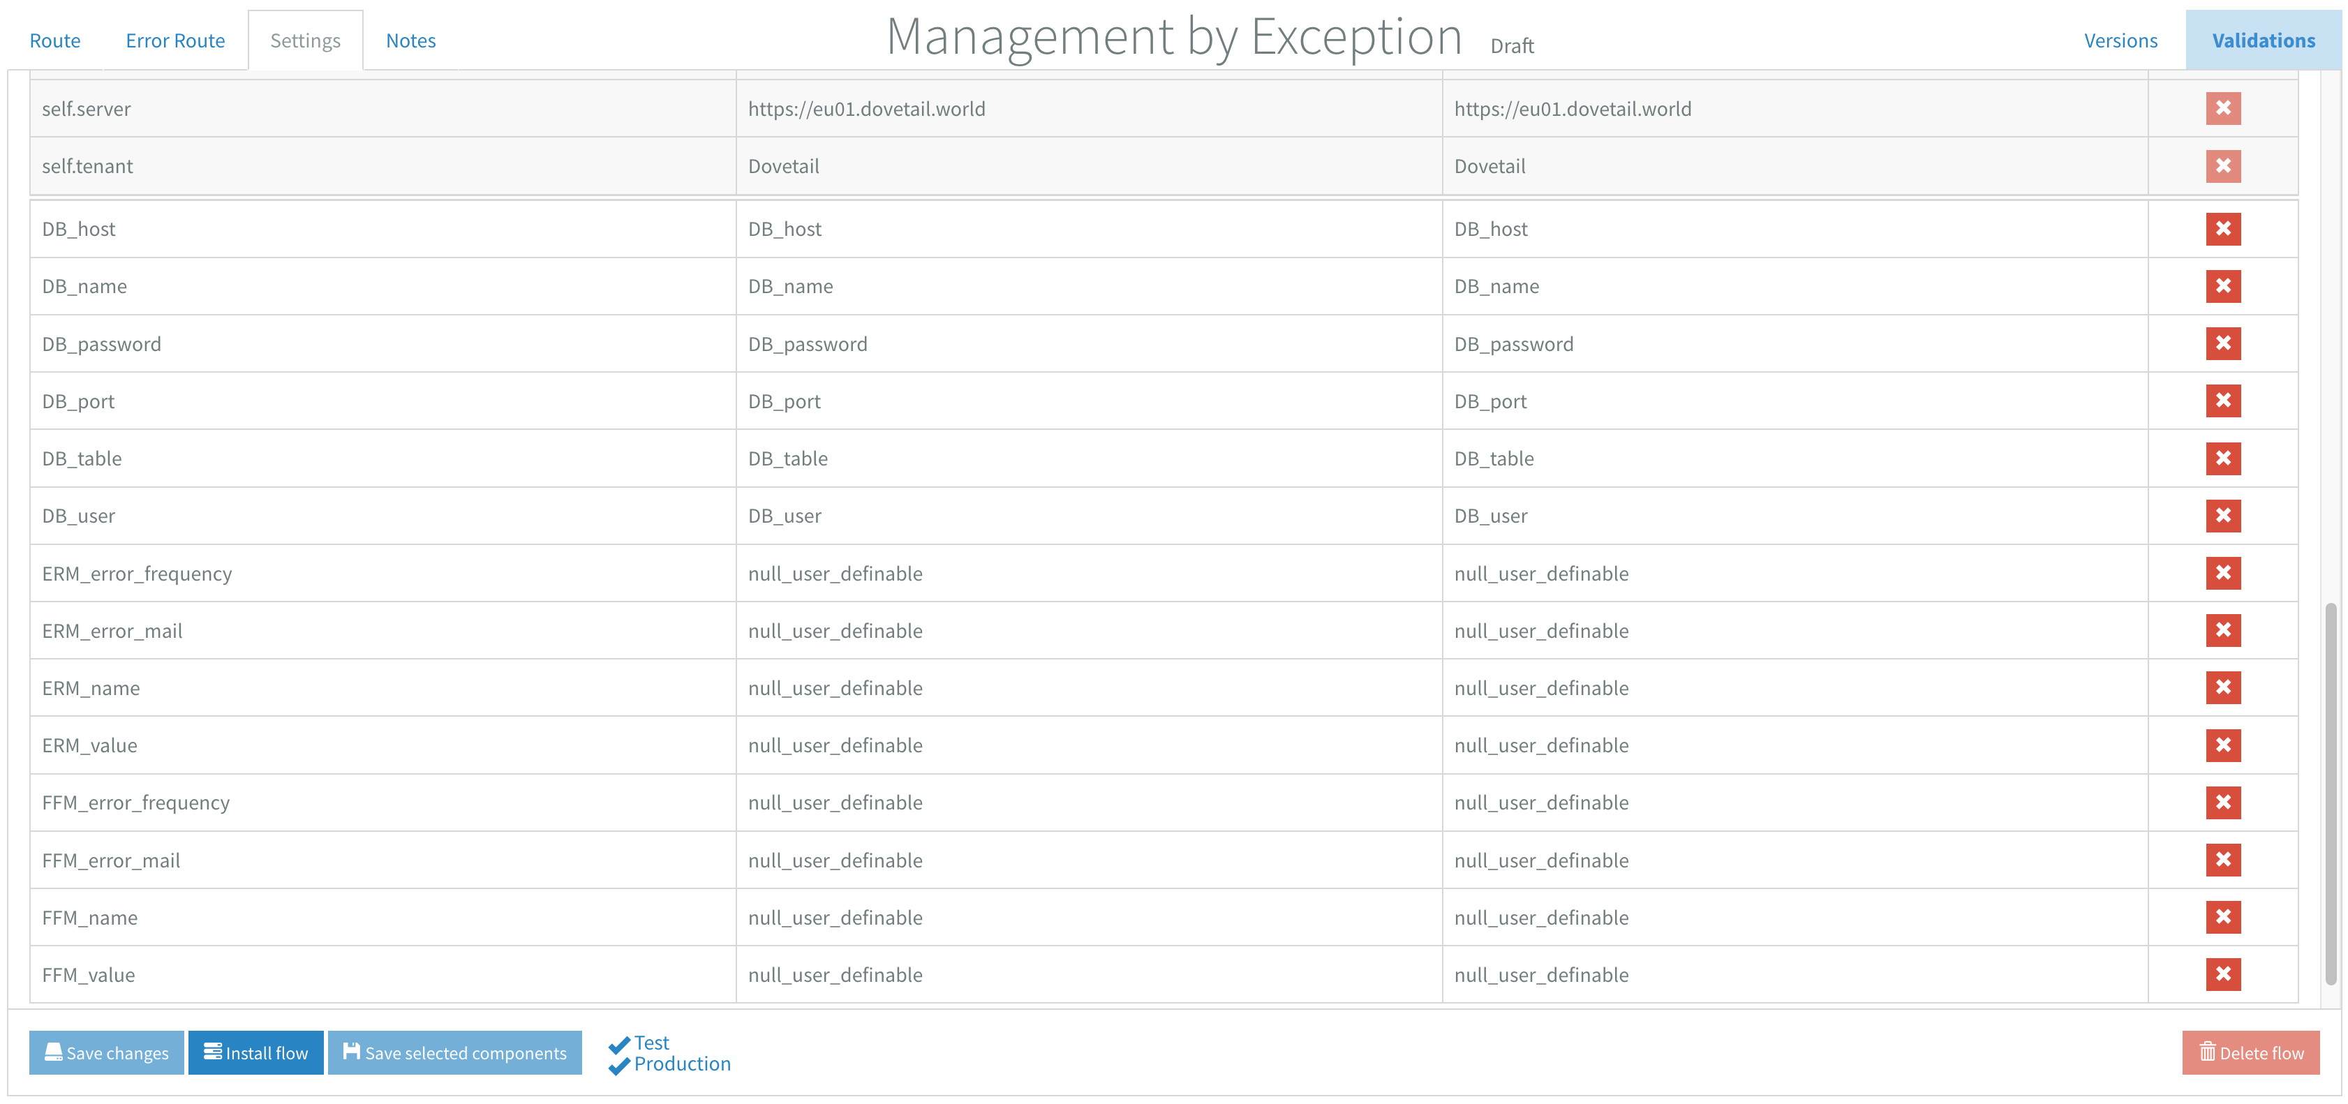The image size is (2348, 1104).
Task: Click Save selected components button
Action: 455,1053
